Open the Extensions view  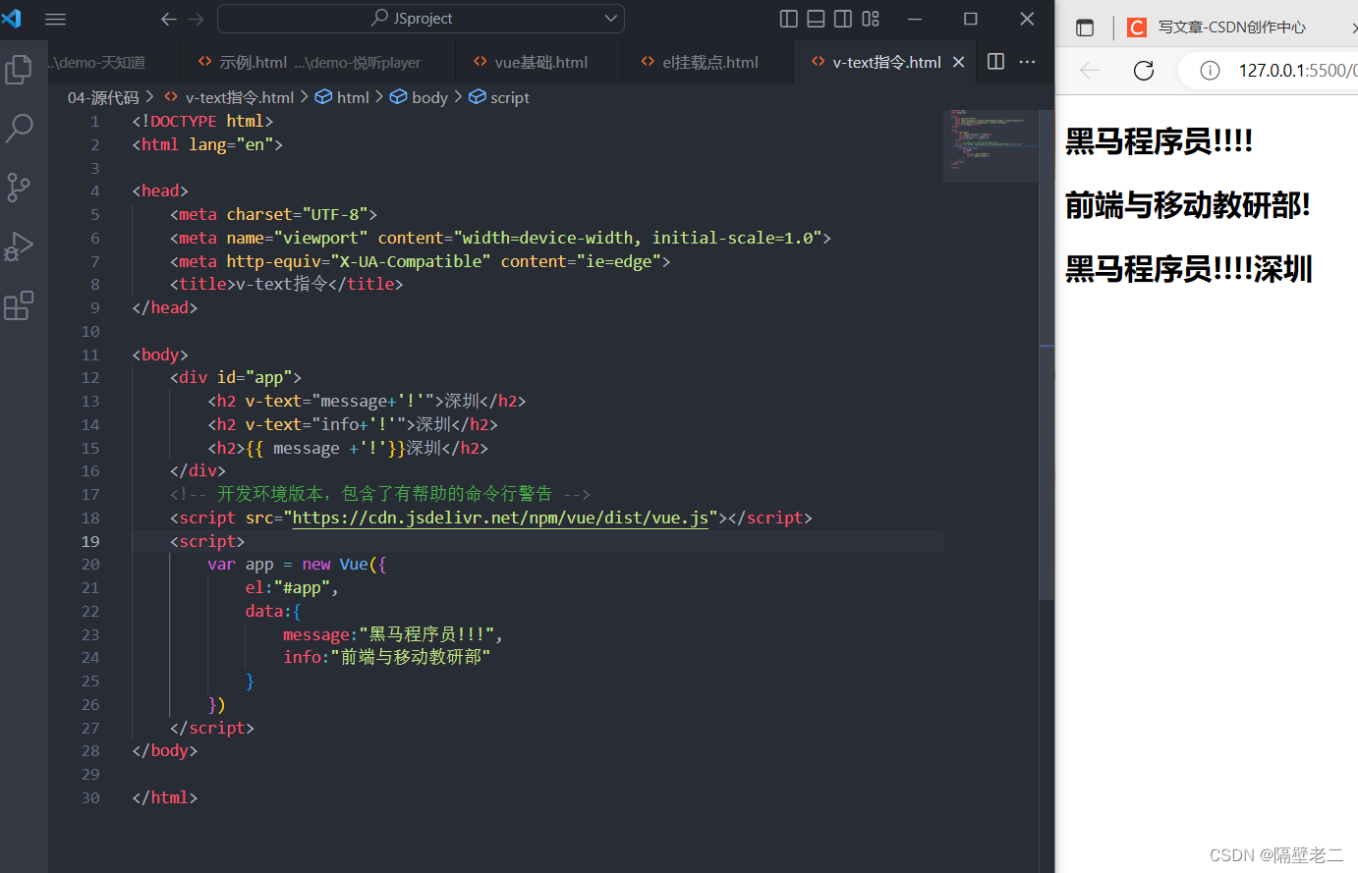(19, 305)
